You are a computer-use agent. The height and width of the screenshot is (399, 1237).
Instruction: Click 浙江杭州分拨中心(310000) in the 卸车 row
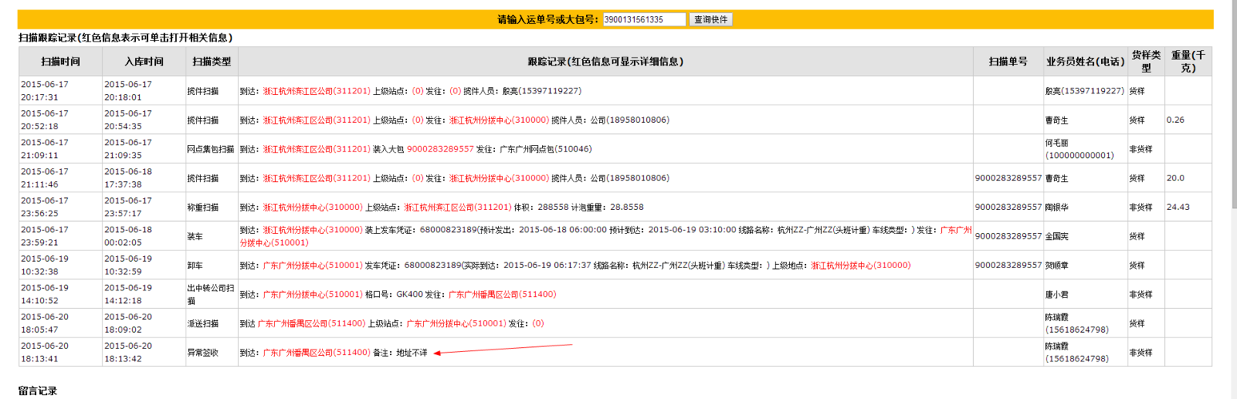(860, 265)
